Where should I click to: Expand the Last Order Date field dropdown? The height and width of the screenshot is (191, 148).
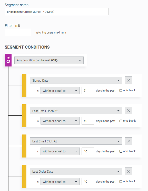[x=76, y=172]
